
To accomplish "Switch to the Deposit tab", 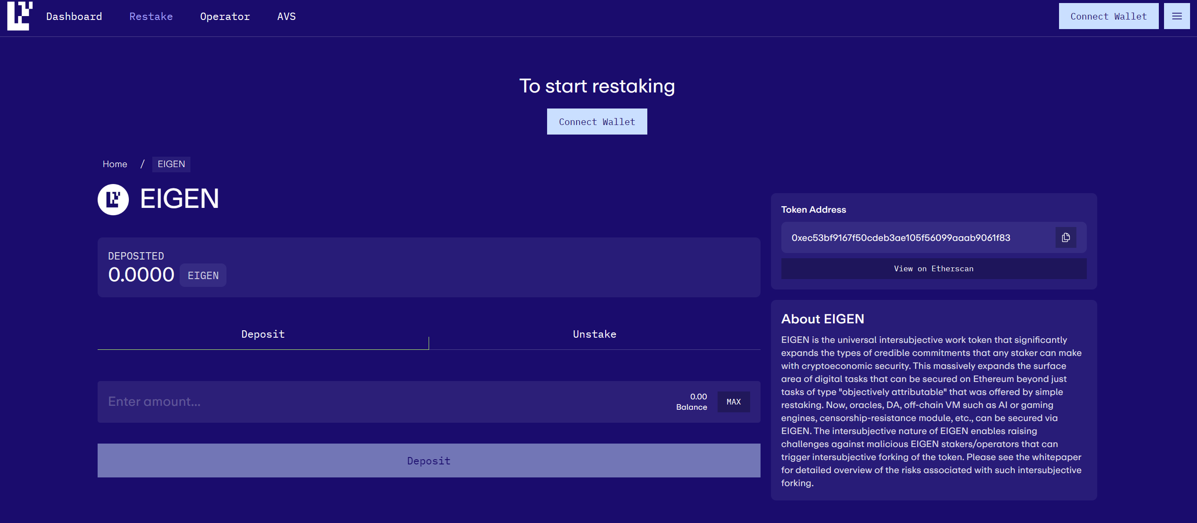I will 263,334.
